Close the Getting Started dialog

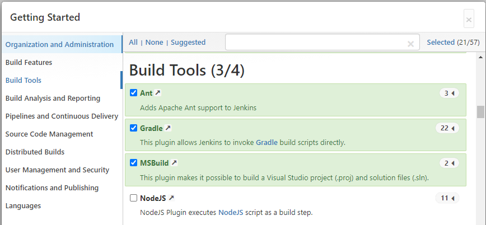469,20
